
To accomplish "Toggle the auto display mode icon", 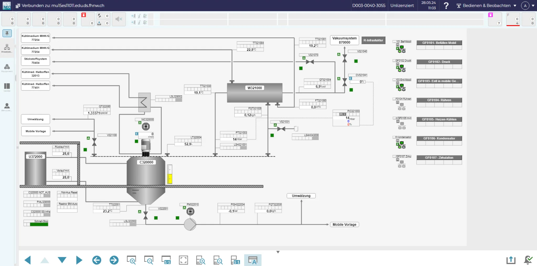I will point(253,260).
